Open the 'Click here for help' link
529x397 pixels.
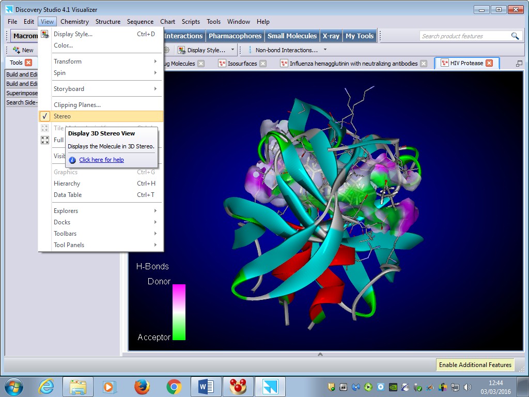pyautogui.click(x=101, y=160)
